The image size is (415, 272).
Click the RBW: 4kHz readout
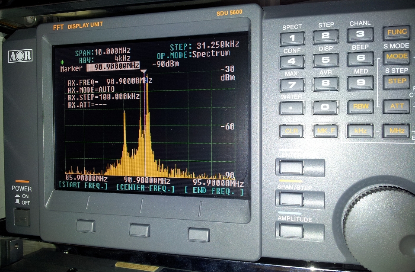105,59
